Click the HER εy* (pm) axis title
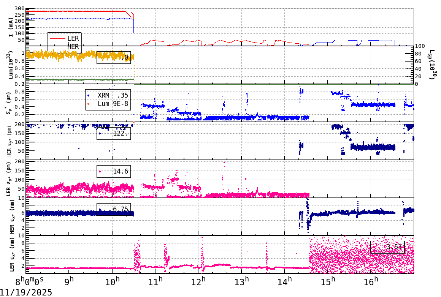 [x=10, y=141]
